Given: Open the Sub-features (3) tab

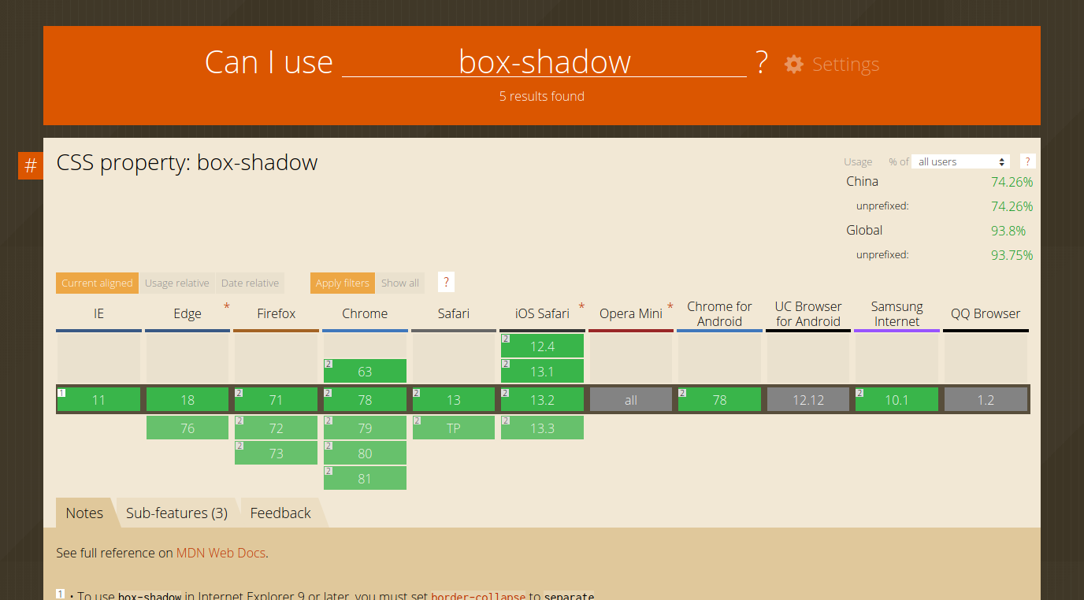Looking at the screenshot, I should coord(176,513).
